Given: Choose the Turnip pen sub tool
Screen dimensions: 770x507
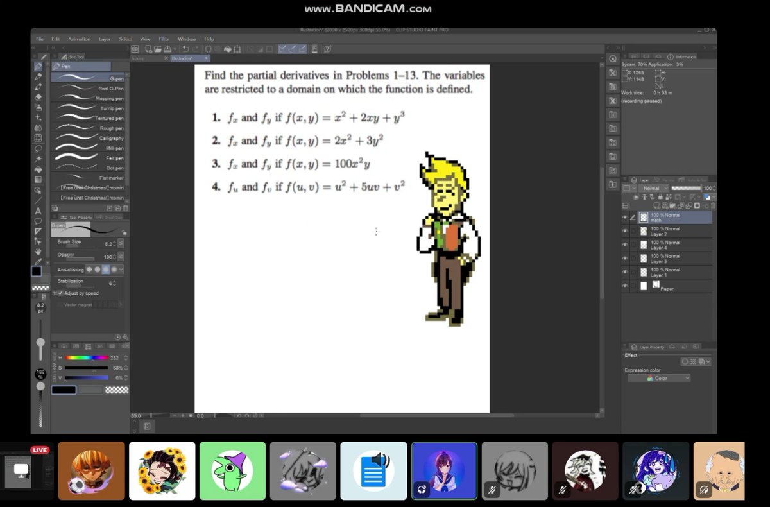Looking at the screenshot, I should coord(89,108).
